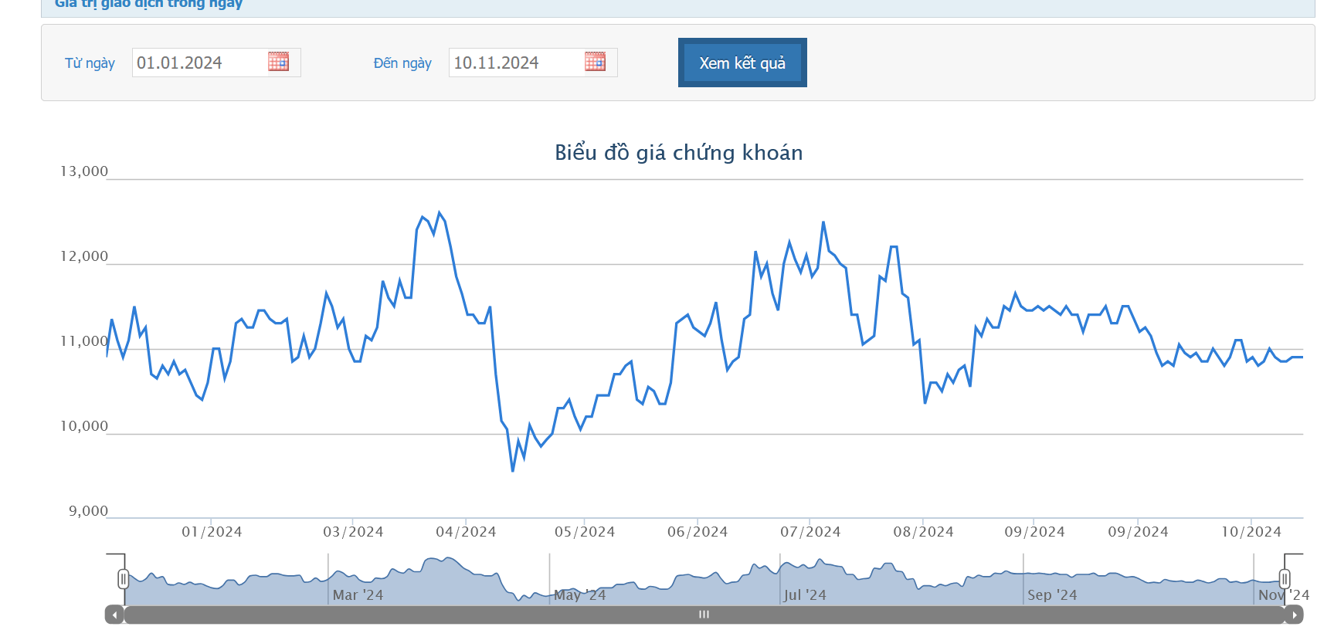Select the Giá trị giao dịch trong ngày header
Screen dimensions: 1334x630
[148, 5]
